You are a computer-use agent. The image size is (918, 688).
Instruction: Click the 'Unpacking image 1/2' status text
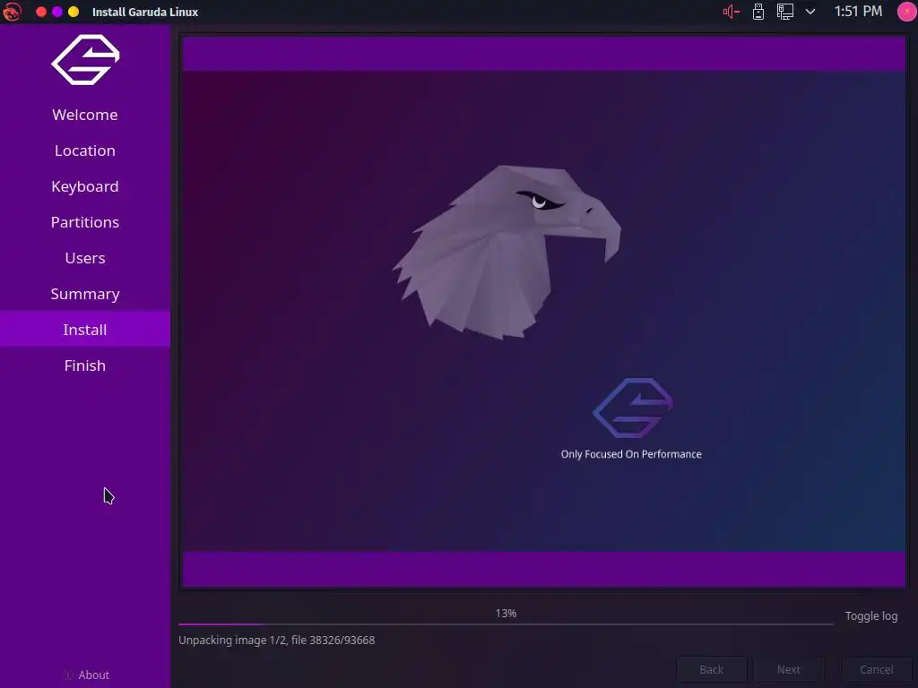[x=276, y=640]
